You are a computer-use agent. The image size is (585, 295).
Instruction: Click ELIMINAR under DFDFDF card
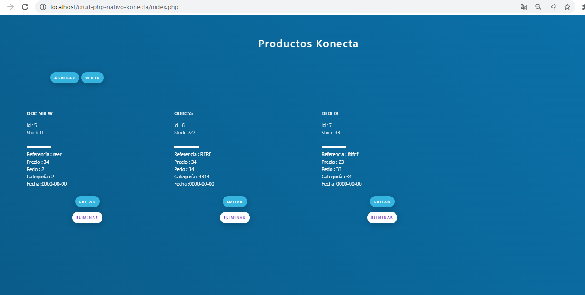click(382, 217)
